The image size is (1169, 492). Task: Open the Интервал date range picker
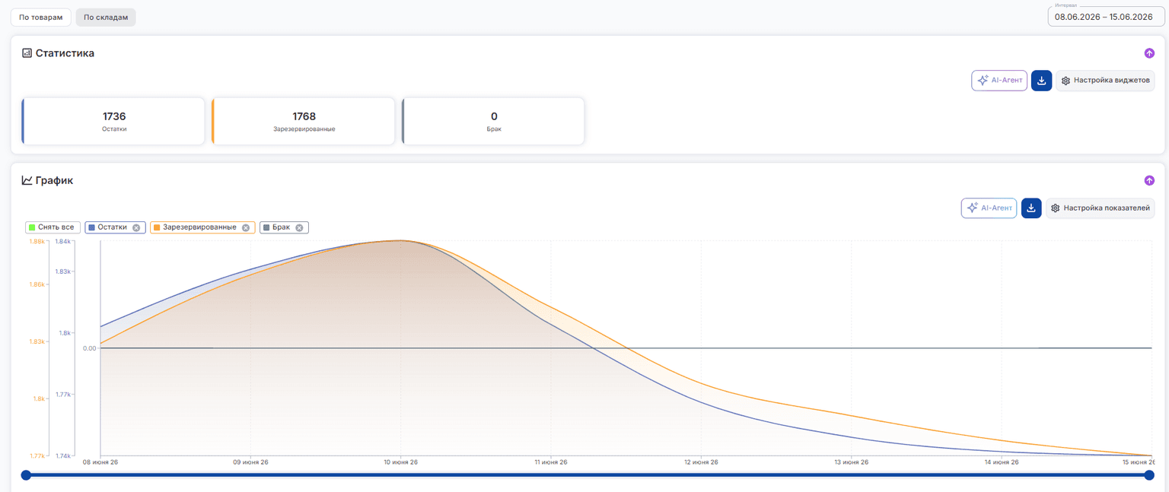(x=1106, y=17)
